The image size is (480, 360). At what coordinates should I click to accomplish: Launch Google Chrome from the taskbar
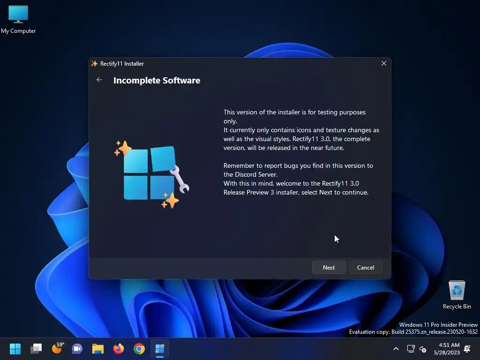(139, 349)
